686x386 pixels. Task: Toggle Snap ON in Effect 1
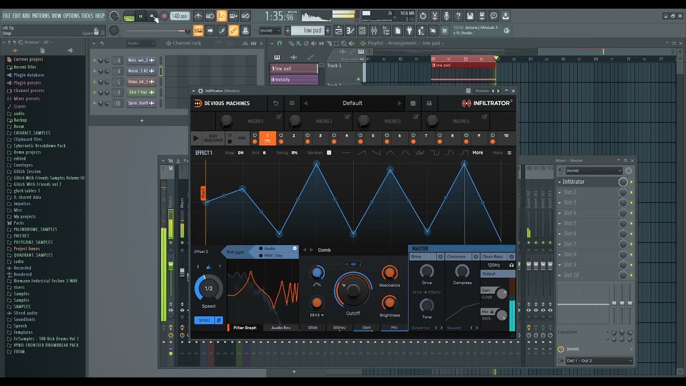[241, 153]
